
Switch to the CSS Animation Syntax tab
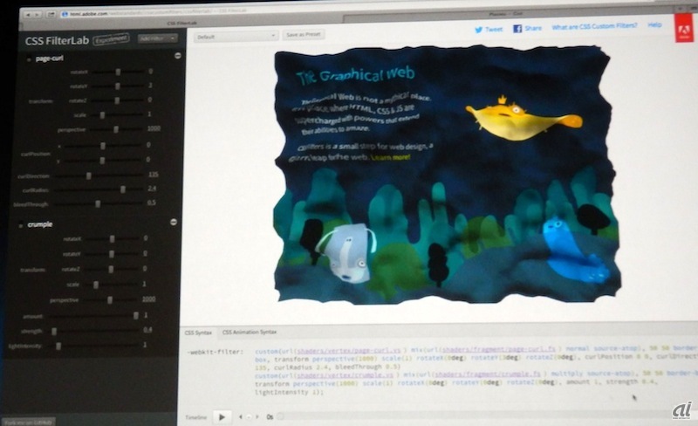click(250, 333)
